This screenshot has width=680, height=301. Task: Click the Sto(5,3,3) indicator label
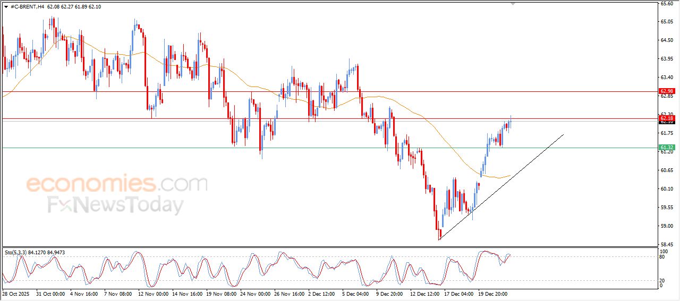35,252
